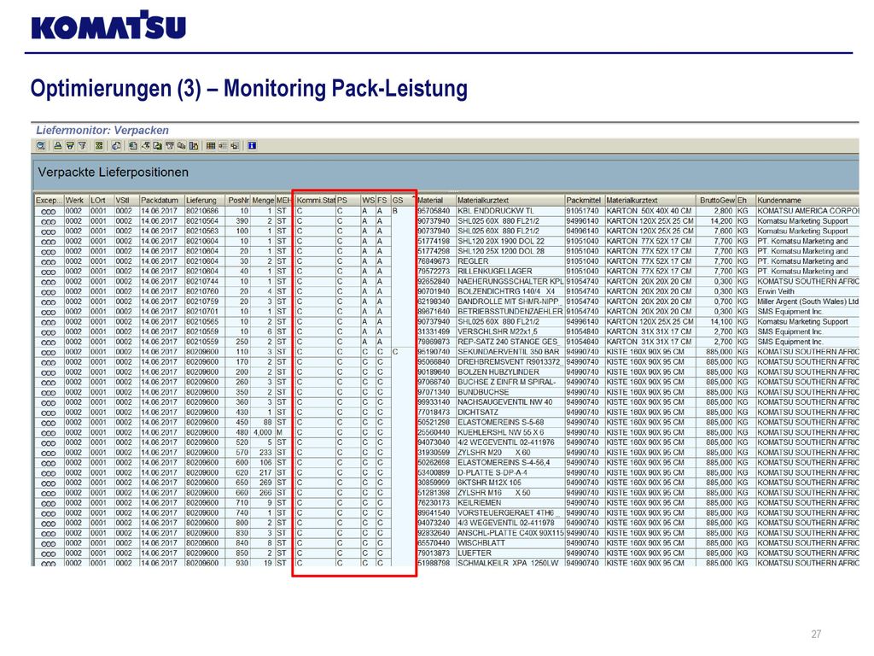Click the material text VERSCHLSHR M22x1,5
The width and height of the screenshot is (874, 656).
(x=498, y=332)
